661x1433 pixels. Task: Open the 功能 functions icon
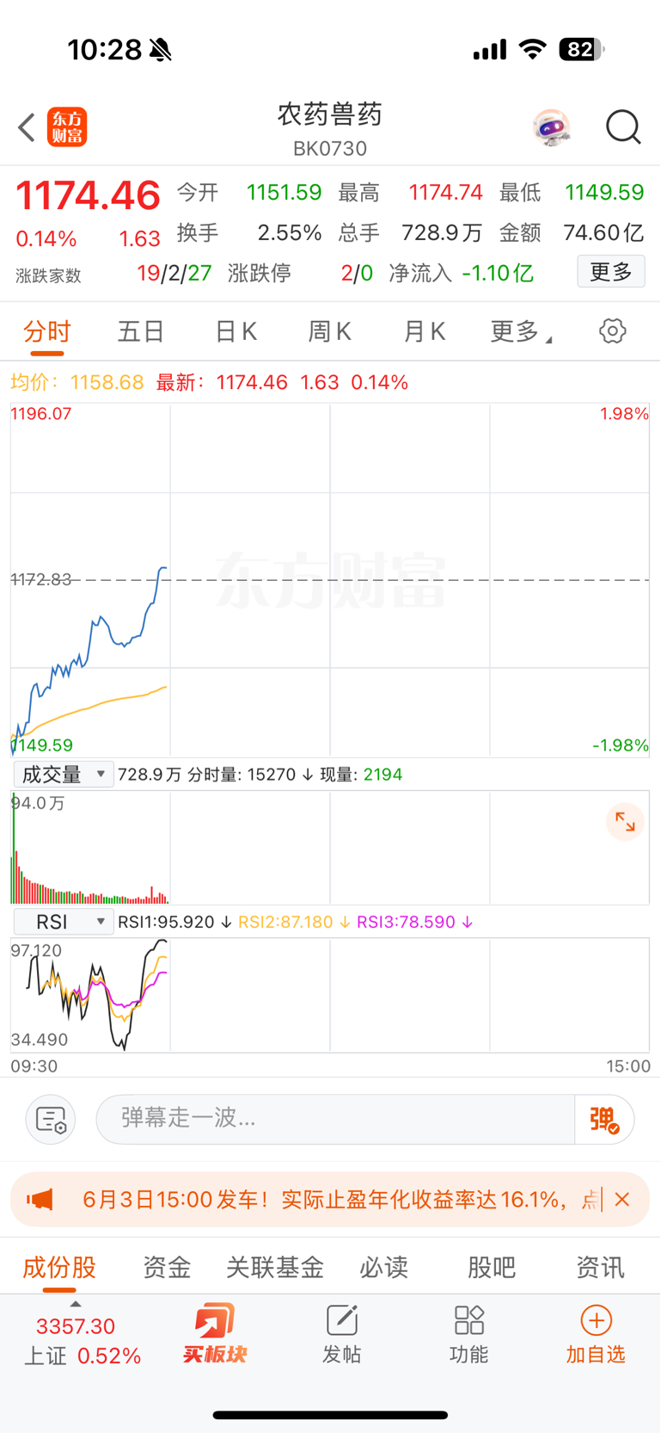point(469,1334)
